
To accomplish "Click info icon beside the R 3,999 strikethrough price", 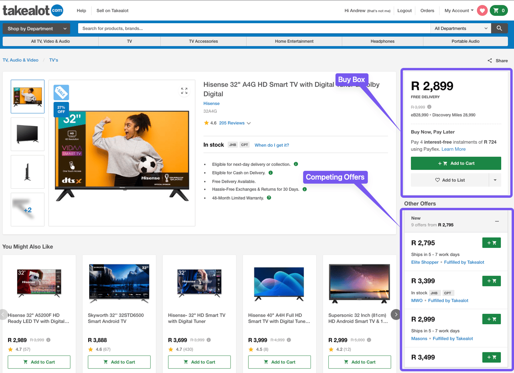I will 429,107.
